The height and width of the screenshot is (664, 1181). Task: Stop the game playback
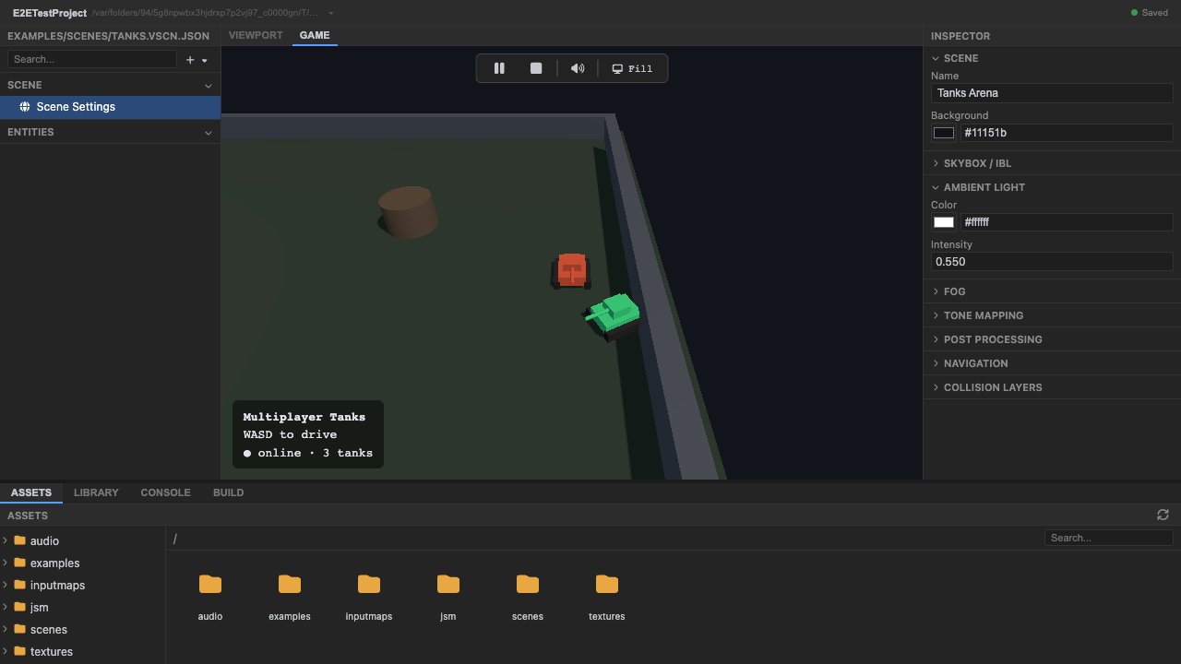536,68
